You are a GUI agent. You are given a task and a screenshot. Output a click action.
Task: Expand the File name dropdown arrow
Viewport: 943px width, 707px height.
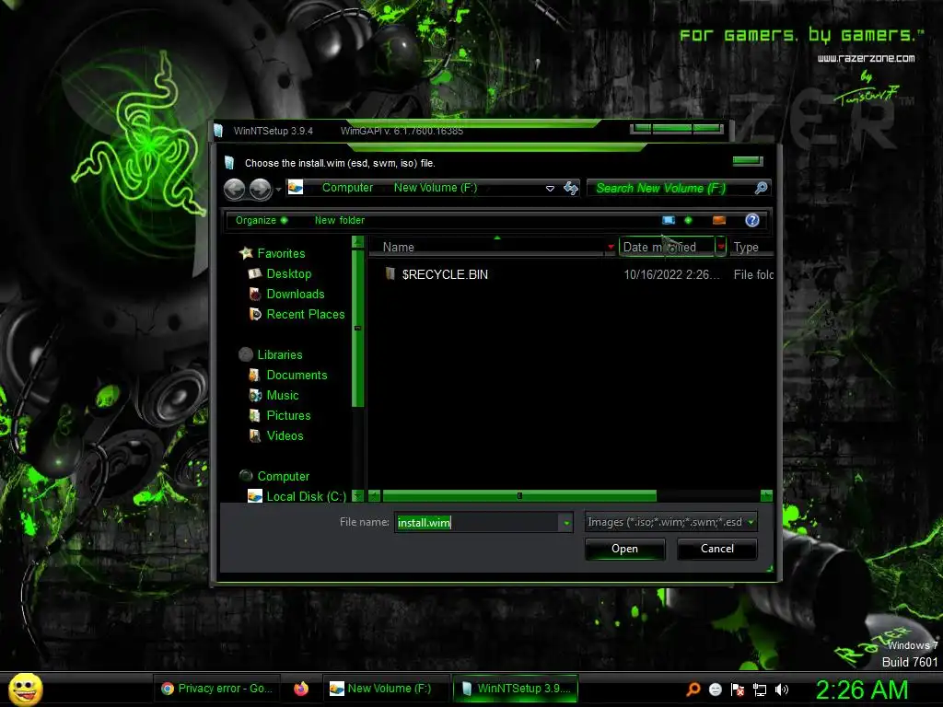[x=566, y=523]
